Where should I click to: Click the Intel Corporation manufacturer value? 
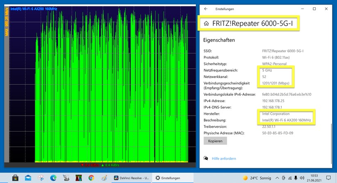tap(276, 114)
